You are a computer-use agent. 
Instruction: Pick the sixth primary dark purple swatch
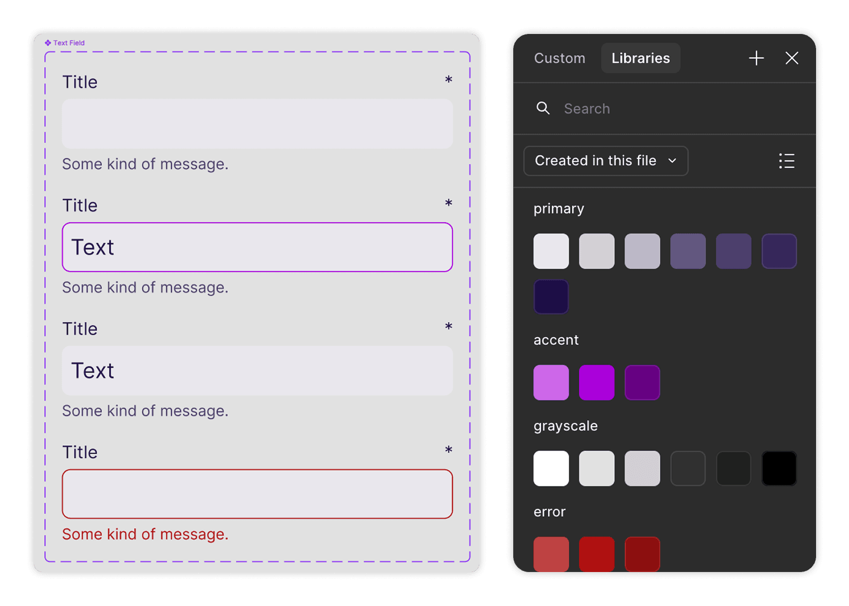pos(779,251)
